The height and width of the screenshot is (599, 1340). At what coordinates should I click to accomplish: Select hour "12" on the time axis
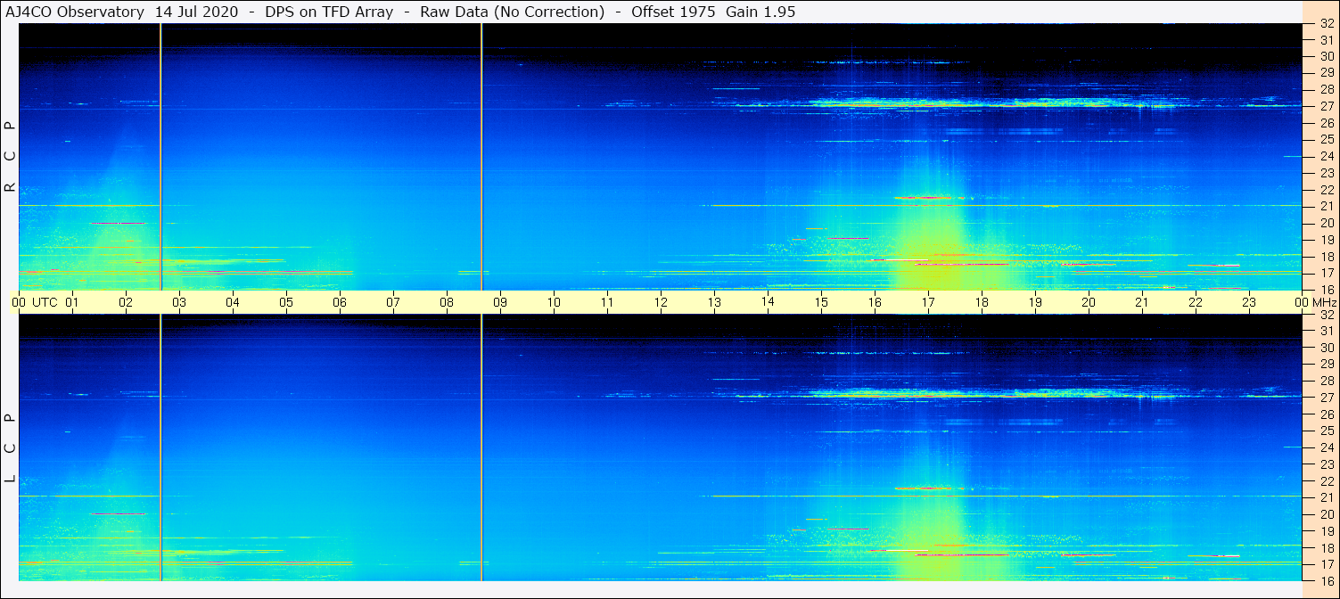pos(661,302)
